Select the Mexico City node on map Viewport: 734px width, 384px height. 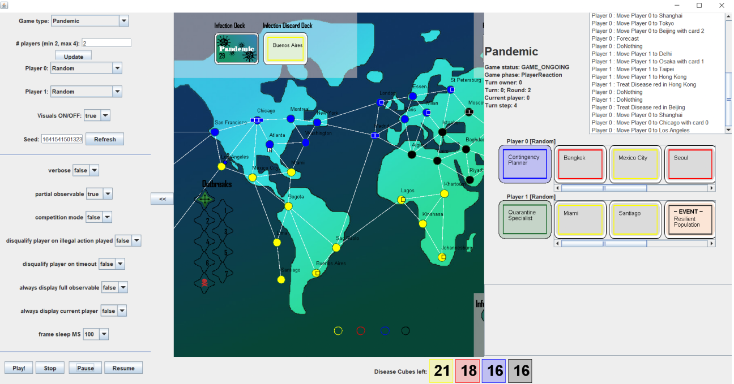tap(253, 178)
